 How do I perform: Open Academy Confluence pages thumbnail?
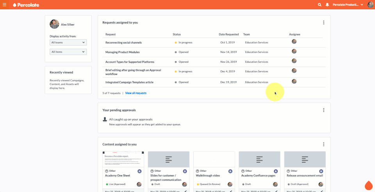(259, 159)
